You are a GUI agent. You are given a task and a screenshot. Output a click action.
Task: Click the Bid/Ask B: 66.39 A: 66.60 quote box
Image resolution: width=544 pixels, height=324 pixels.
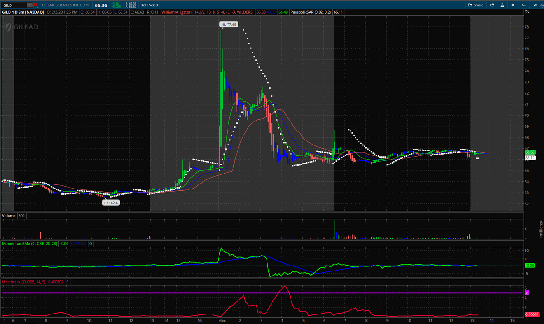[x=131, y=5]
